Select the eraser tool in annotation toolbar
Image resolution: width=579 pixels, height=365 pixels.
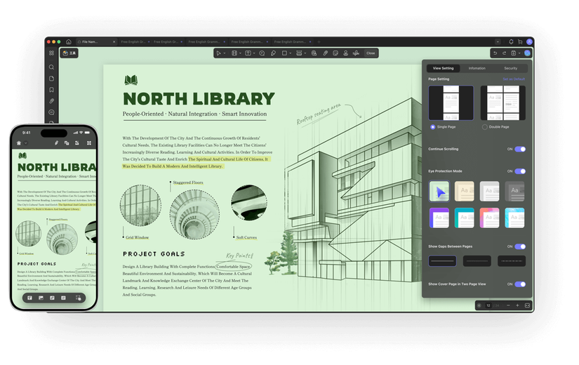coord(274,53)
